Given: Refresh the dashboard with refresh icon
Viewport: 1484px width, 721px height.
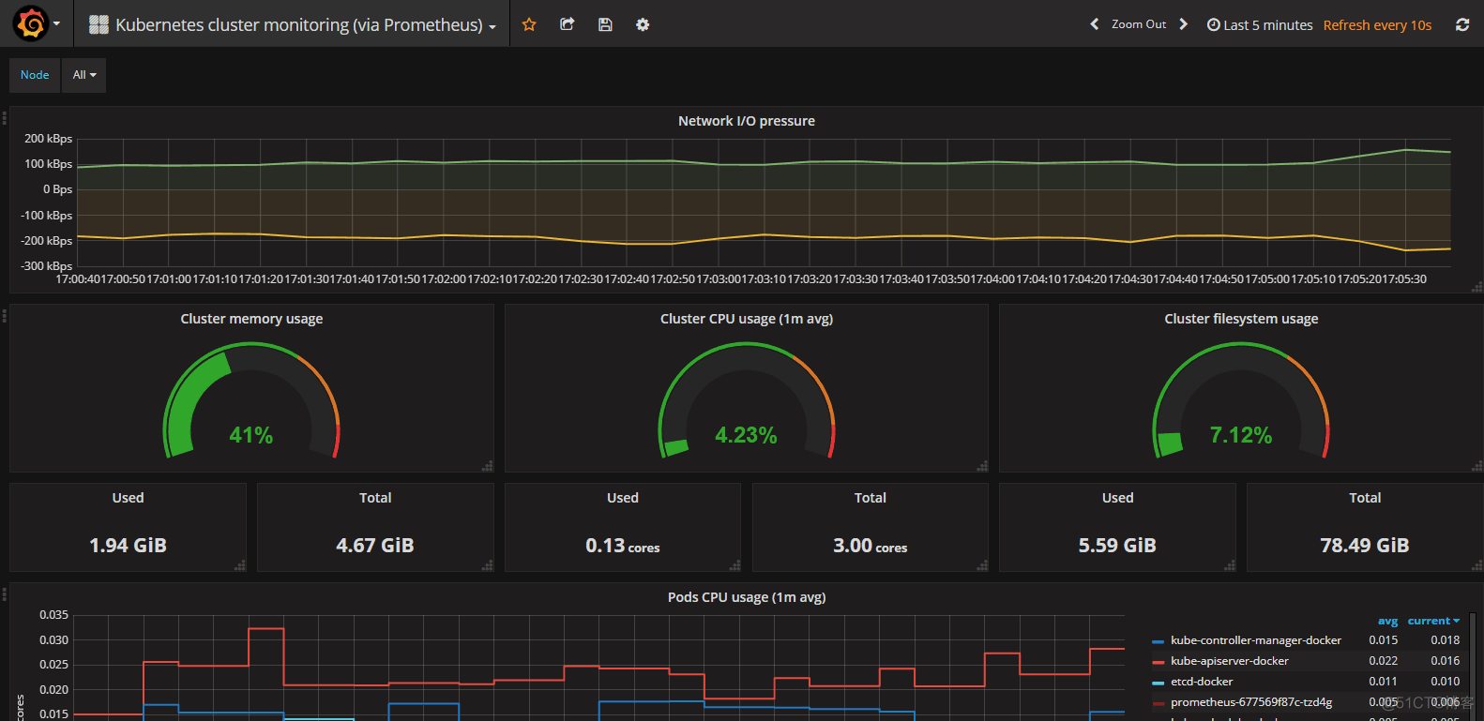Looking at the screenshot, I should pyautogui.click(x=1462, y=24).
